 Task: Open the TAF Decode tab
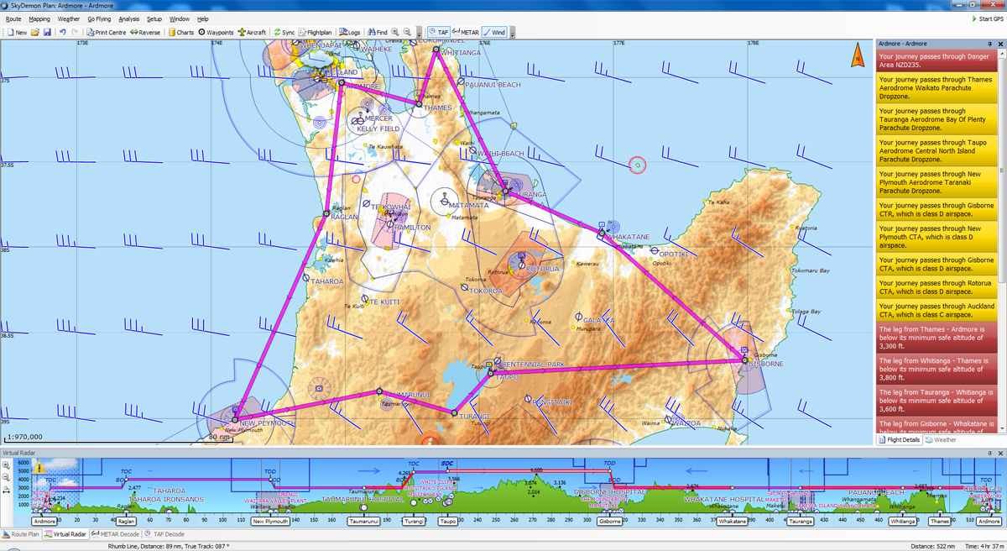click(x=164, y=534)
